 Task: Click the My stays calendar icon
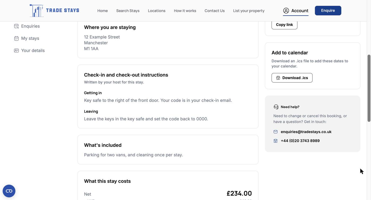tap(16, 38)
